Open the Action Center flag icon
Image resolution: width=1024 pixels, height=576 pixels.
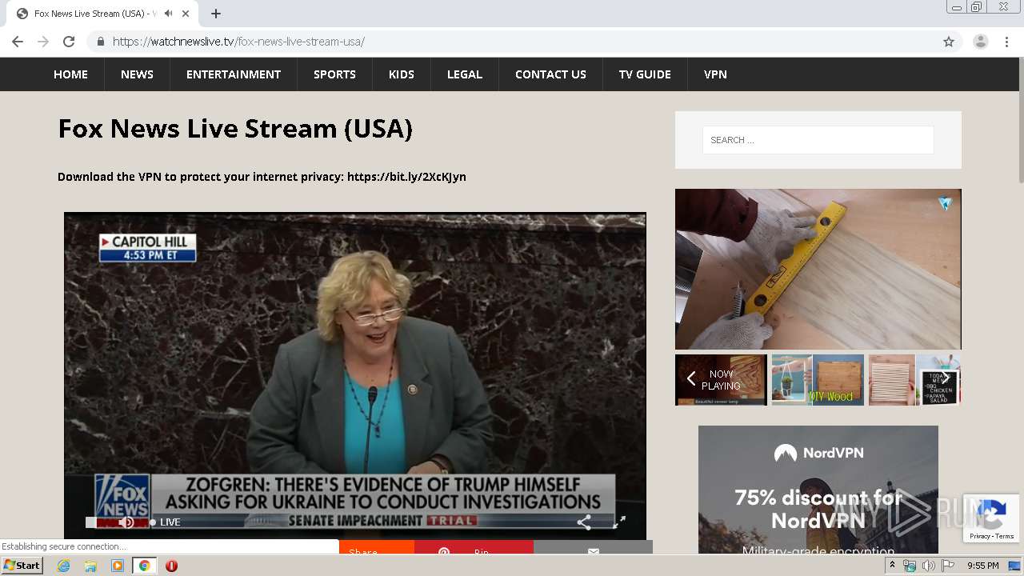948,566
